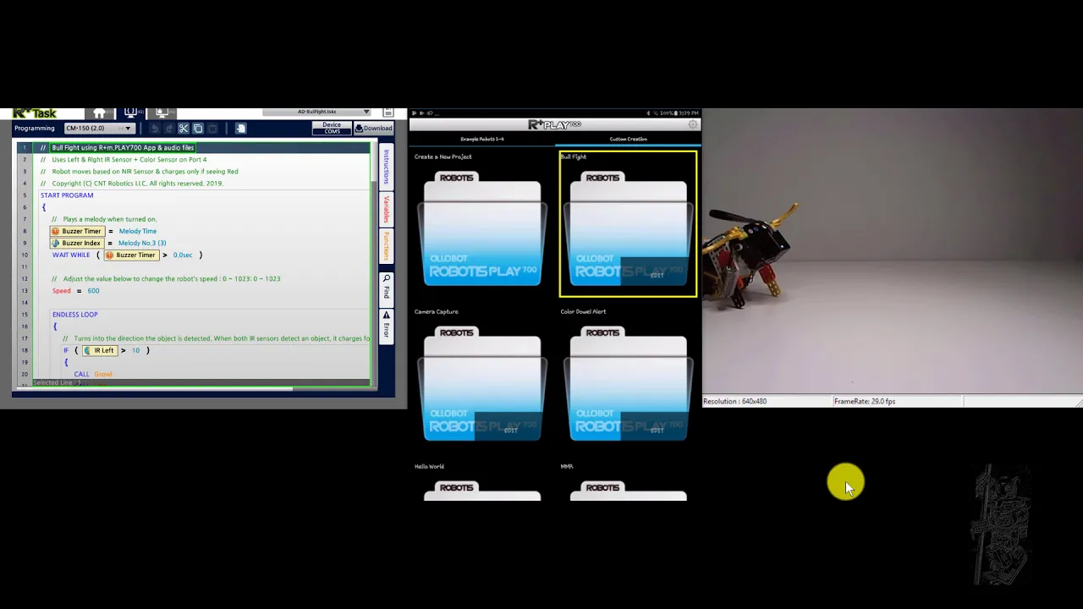Switch to Example Robots 1-4 tab
The height and width of the screenshot is (609, 1083).
pyautogui.click(x=481, y=139)
